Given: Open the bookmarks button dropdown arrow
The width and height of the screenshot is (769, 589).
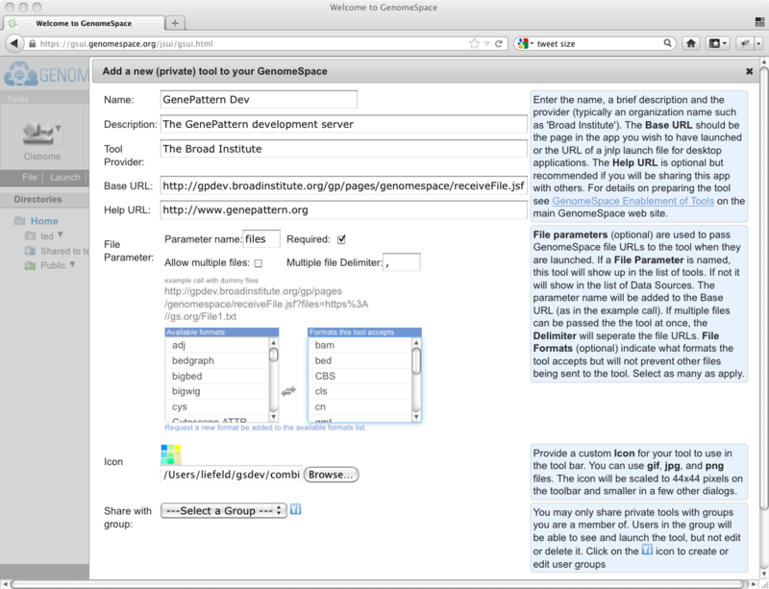Looking at the screenshot, I should (x=725, y=43).
